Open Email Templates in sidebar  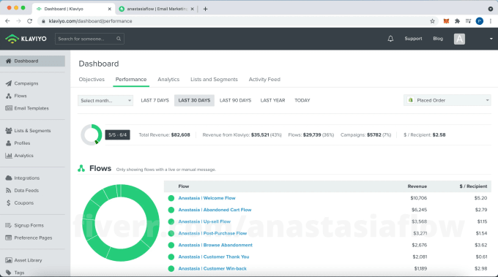pos(27,108)
